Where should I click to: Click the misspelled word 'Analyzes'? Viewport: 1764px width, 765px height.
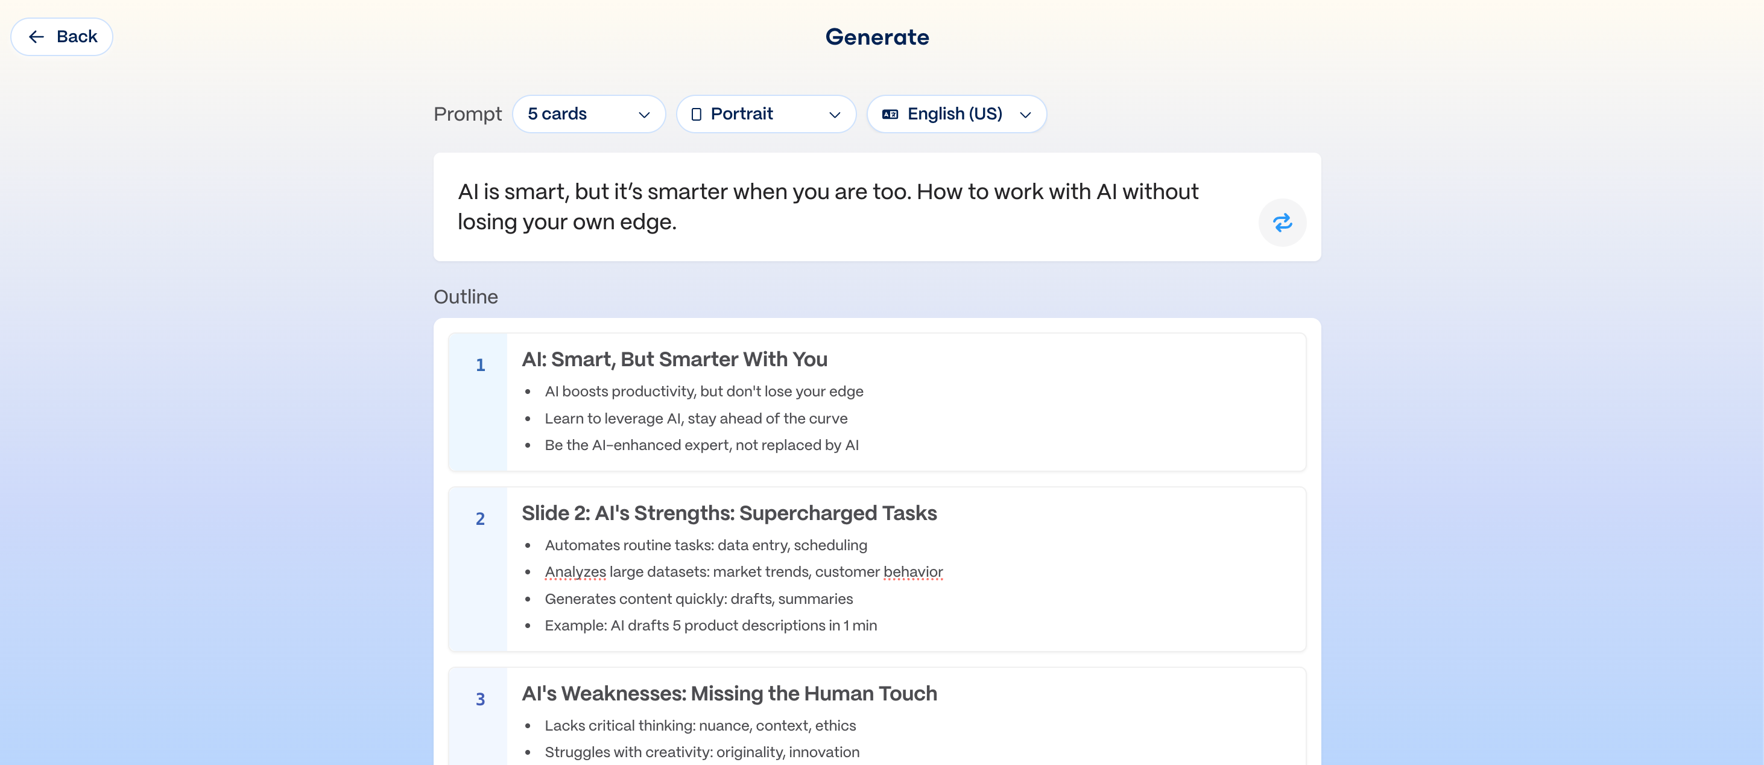coord(575,572)
